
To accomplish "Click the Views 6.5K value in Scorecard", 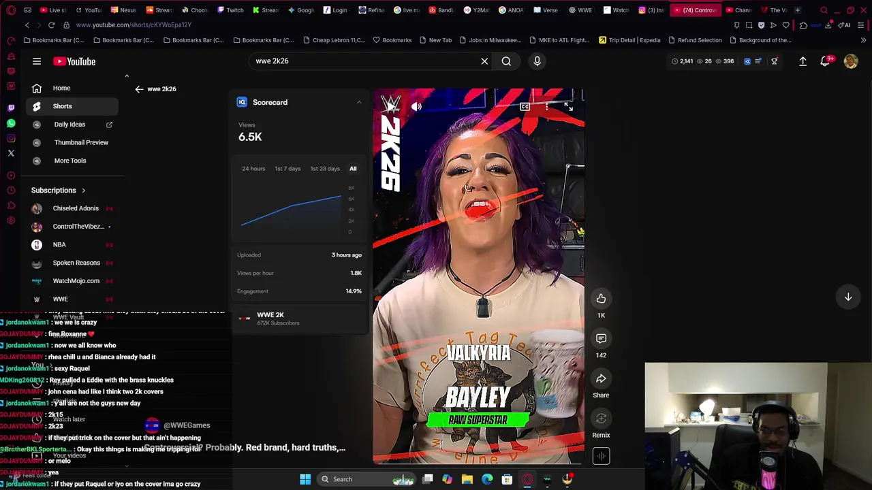I will (250, 137).
